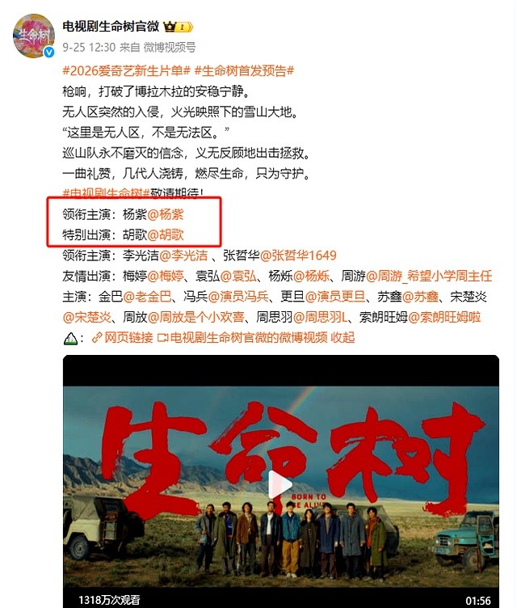
Task: Open the account name 电视剧生命树官微
Action: pyautogui.click(x=111, y=27)
